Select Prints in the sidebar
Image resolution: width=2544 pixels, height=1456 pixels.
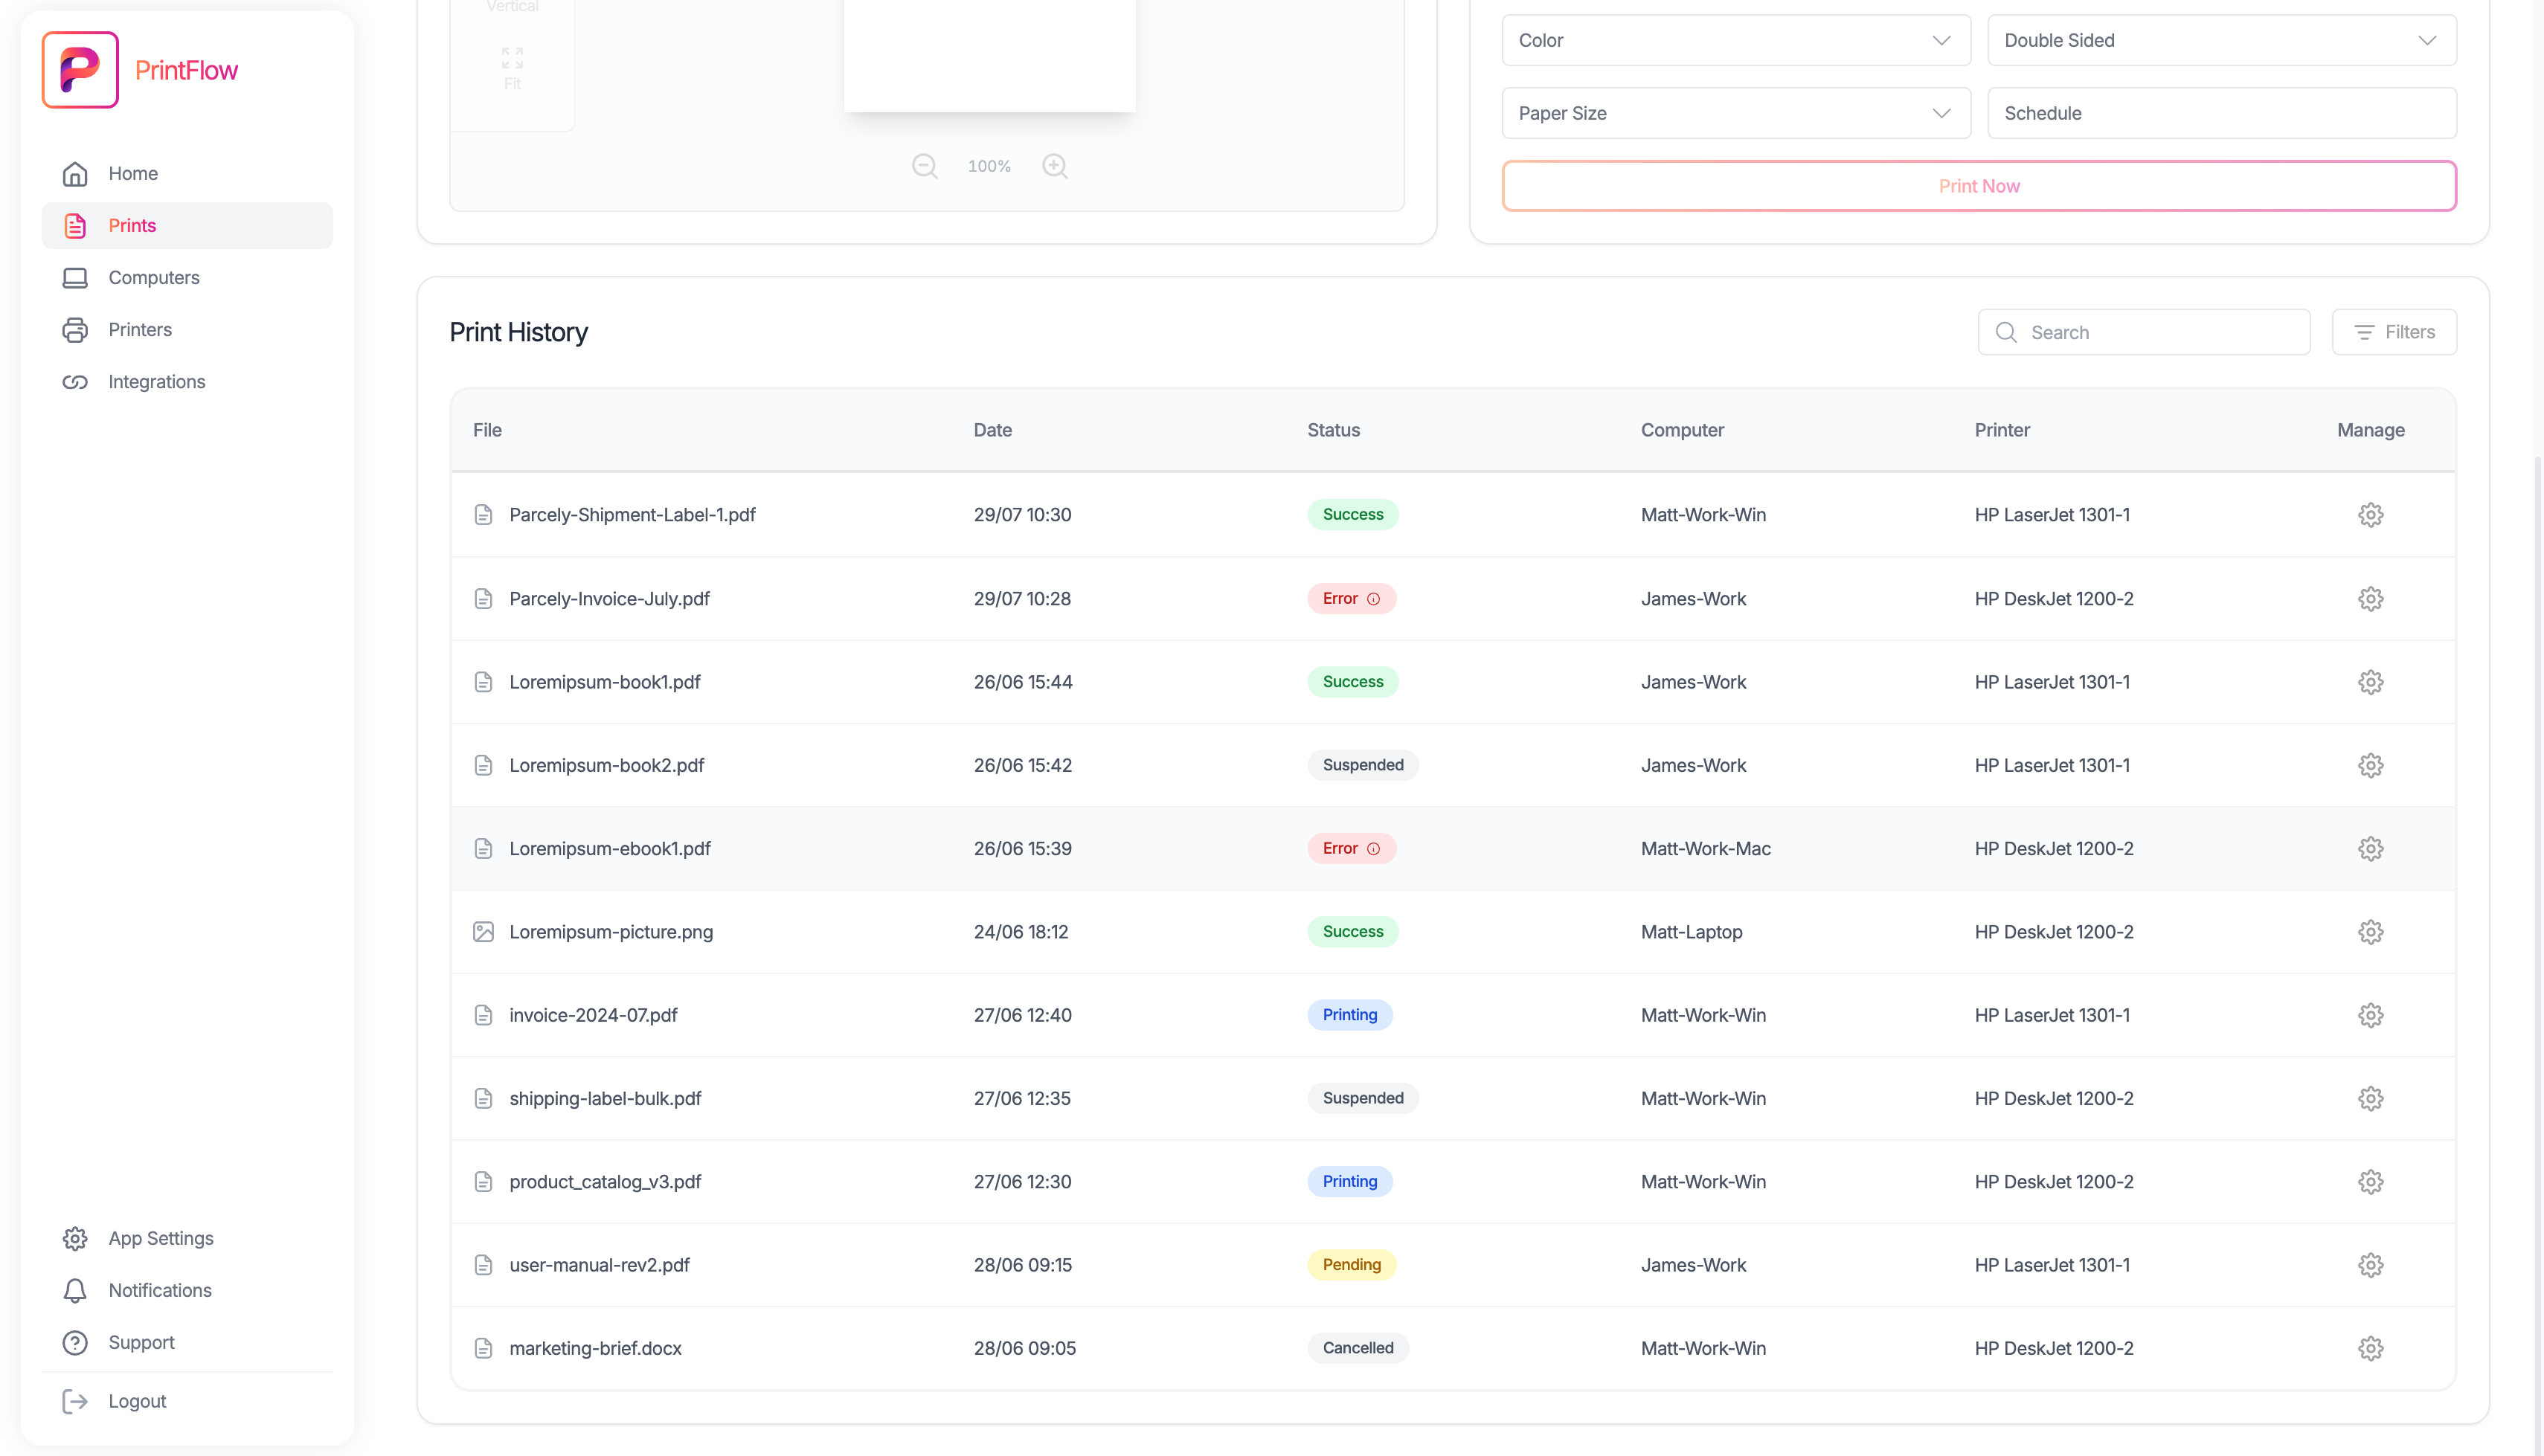pos(187,226)
